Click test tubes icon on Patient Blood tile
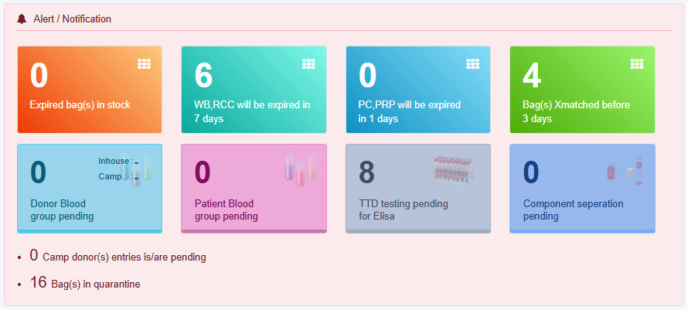The width and height of the screenshot is (688, 310). tap(301, 170)
